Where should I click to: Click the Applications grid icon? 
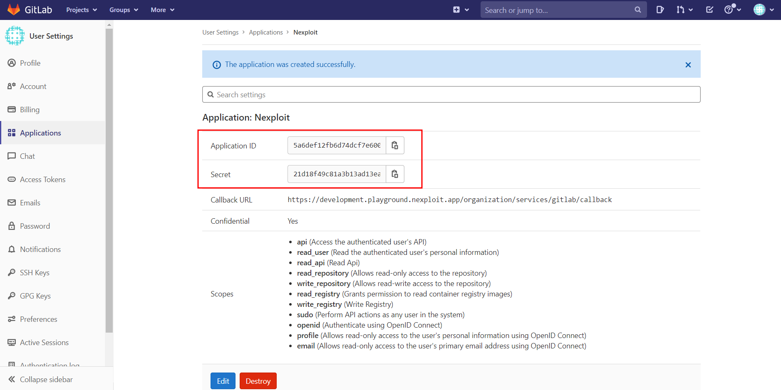(x=12, y=133)
